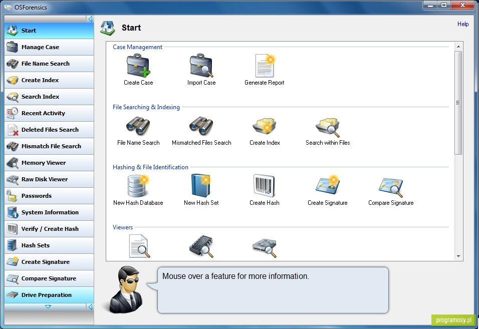
Task: Open Drive Preparation in the sidebar
Action: click(x=49, y=295)
